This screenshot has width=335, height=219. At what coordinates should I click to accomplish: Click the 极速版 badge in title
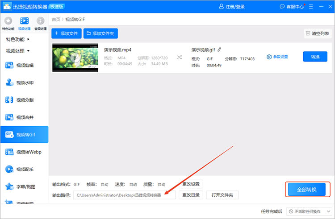click(x=57, y=6)
